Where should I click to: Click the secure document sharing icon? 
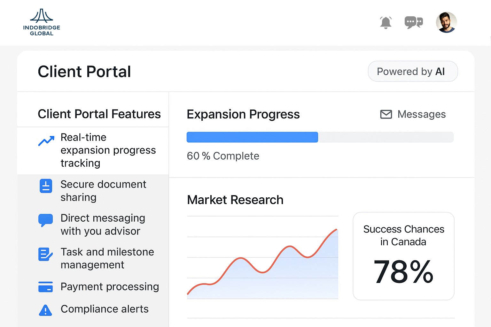click(45, 186)
